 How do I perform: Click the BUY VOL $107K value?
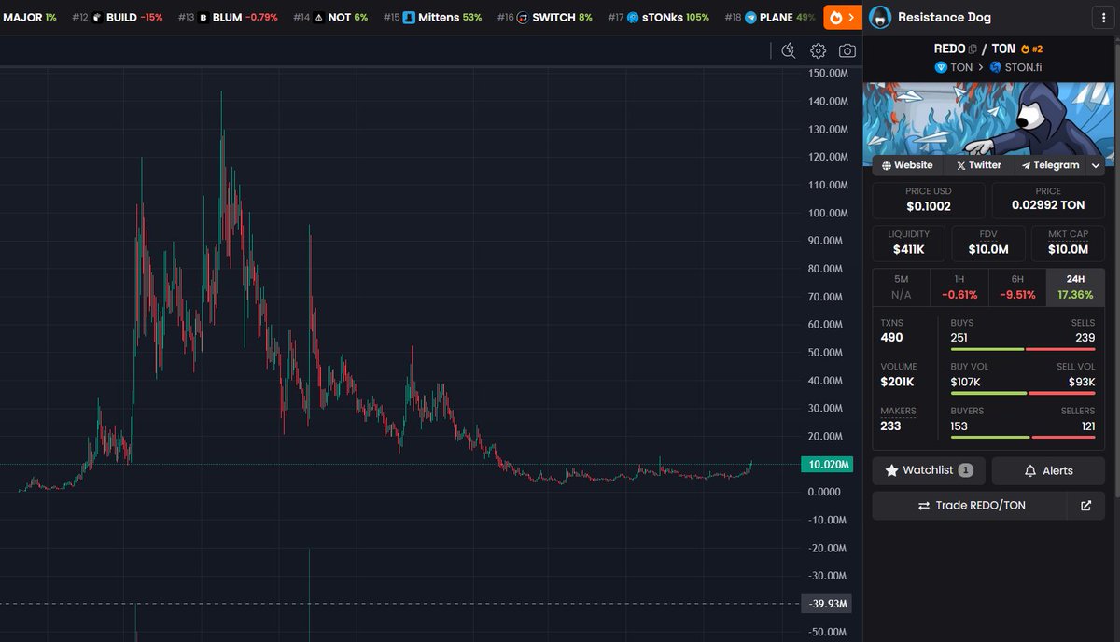[967, 382]
